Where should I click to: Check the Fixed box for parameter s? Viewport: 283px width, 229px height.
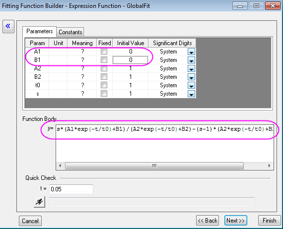[104, 94]
